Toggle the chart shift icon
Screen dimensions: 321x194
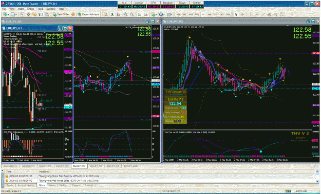pos(146,14)
